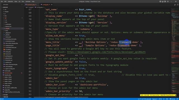Close the config.php tab
The width and height of the screenshot is (179, 100).
click(x=52, y=5)
